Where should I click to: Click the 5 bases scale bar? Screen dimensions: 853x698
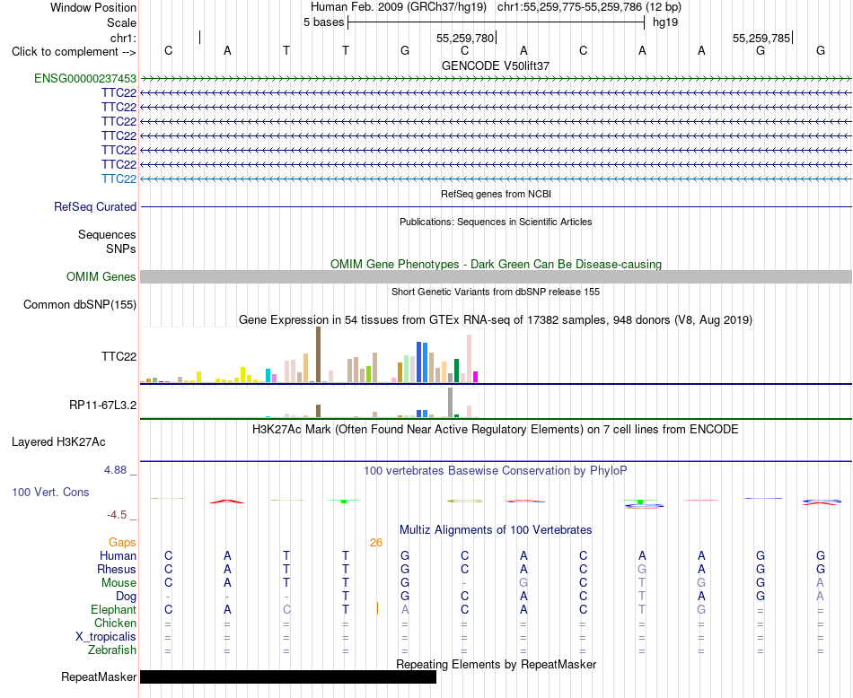[x=497, y=22]
